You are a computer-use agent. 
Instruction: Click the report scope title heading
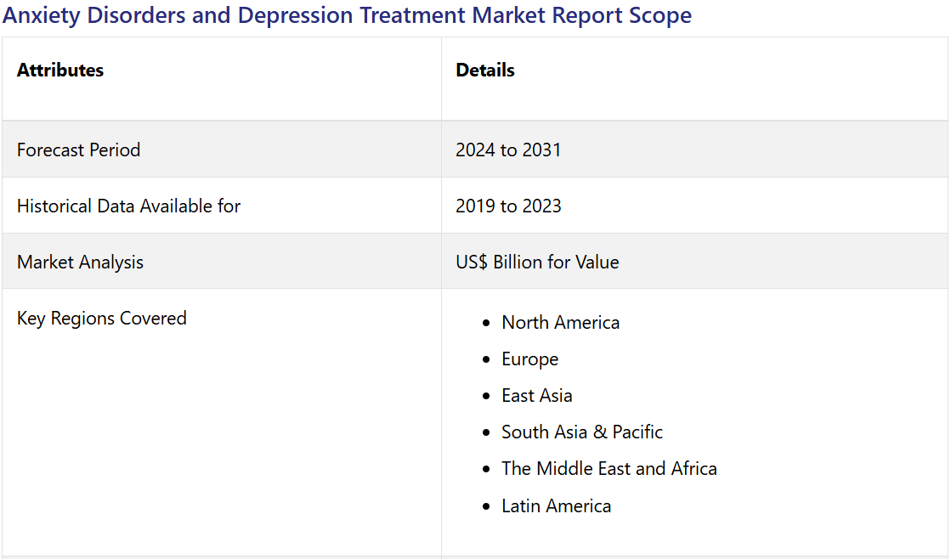(347, 15)
